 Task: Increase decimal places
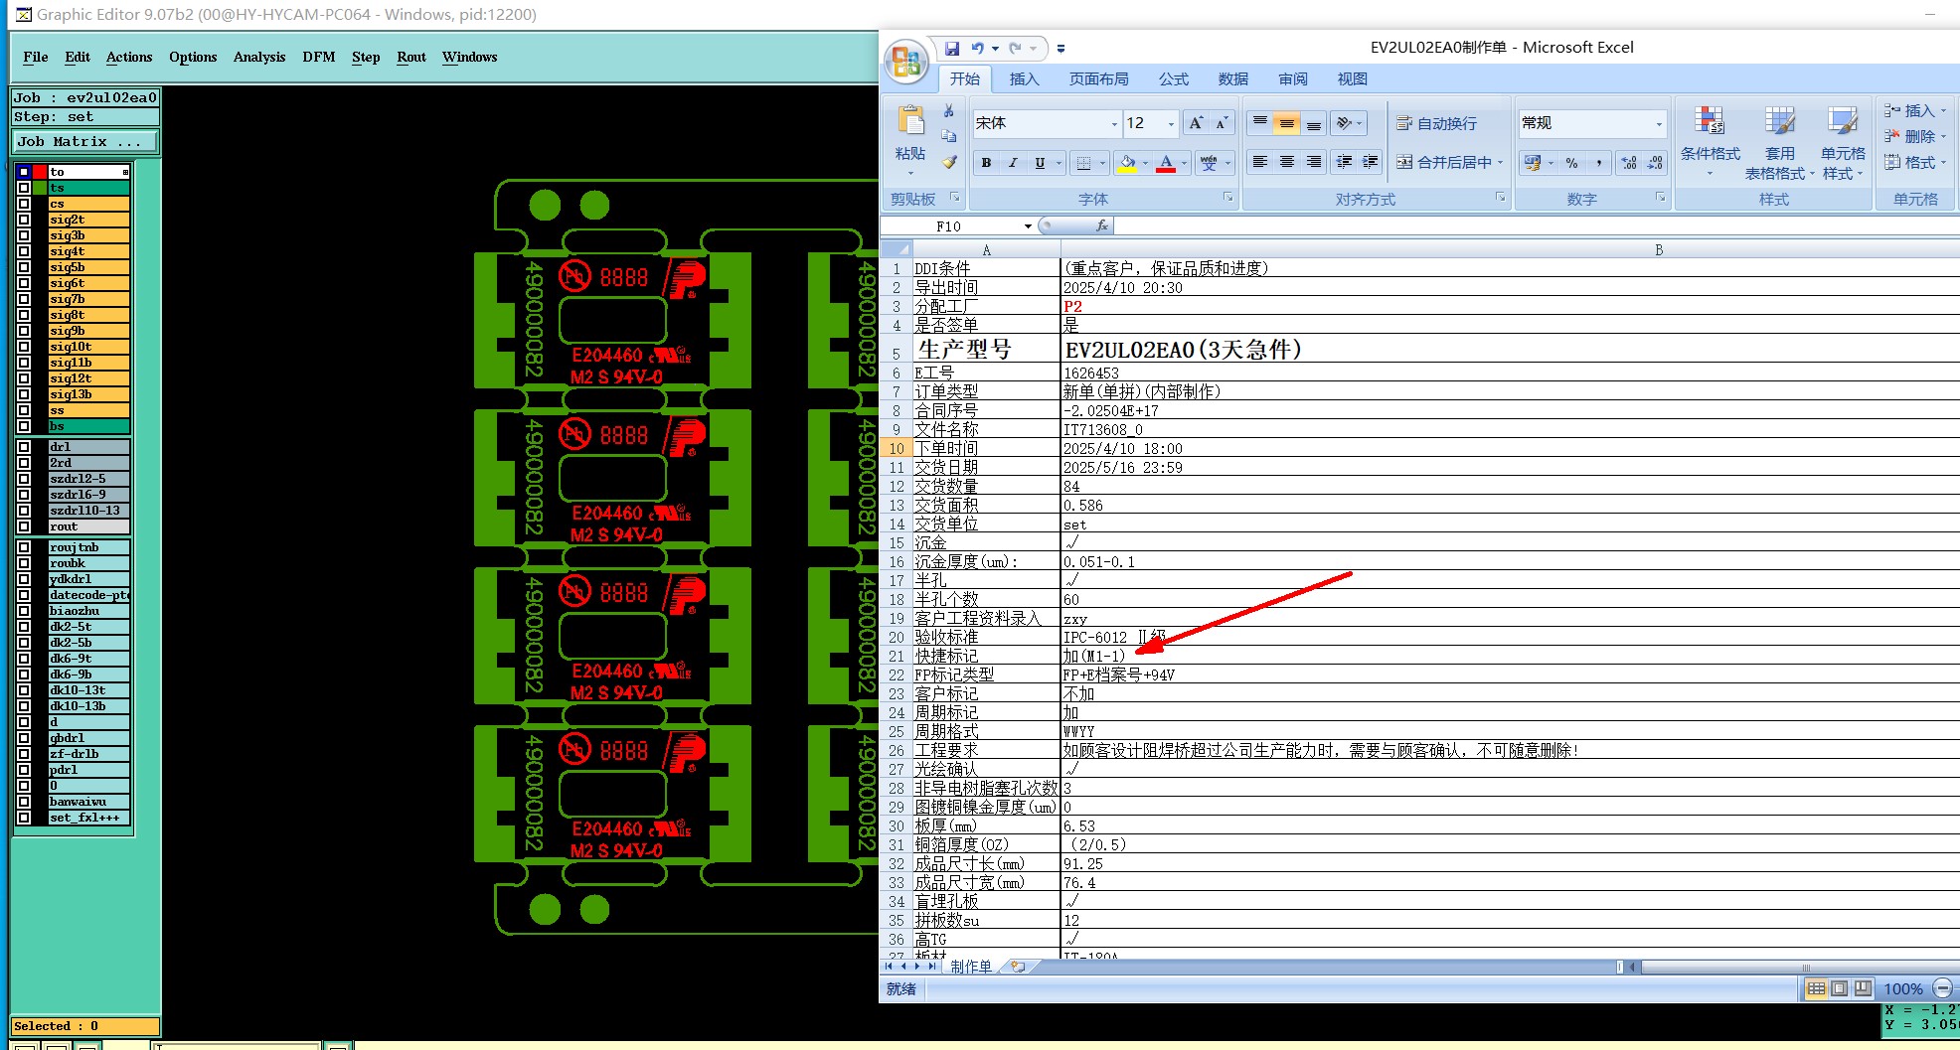tap(1629, 163)
